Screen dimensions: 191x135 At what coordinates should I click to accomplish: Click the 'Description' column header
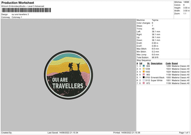(x=157, y=63)
